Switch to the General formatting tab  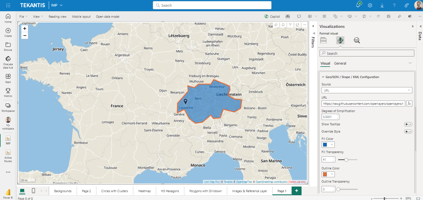pyautogui.click(x=340, y=63)
